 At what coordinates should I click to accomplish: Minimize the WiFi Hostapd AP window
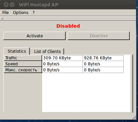tap(12, 5)
